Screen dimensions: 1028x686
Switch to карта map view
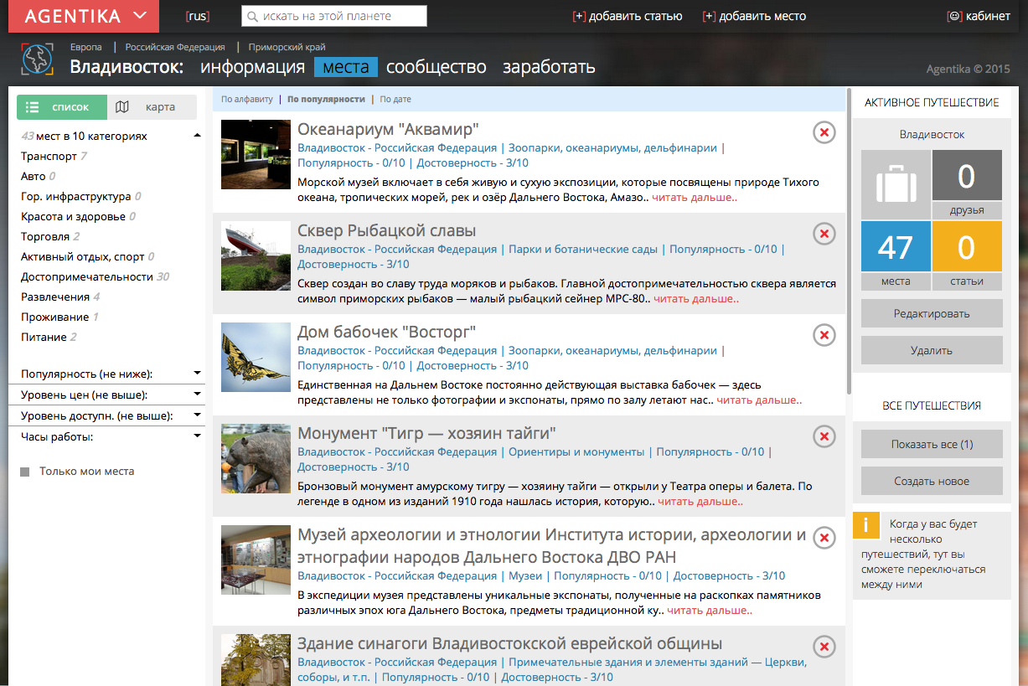click(152, 107)
